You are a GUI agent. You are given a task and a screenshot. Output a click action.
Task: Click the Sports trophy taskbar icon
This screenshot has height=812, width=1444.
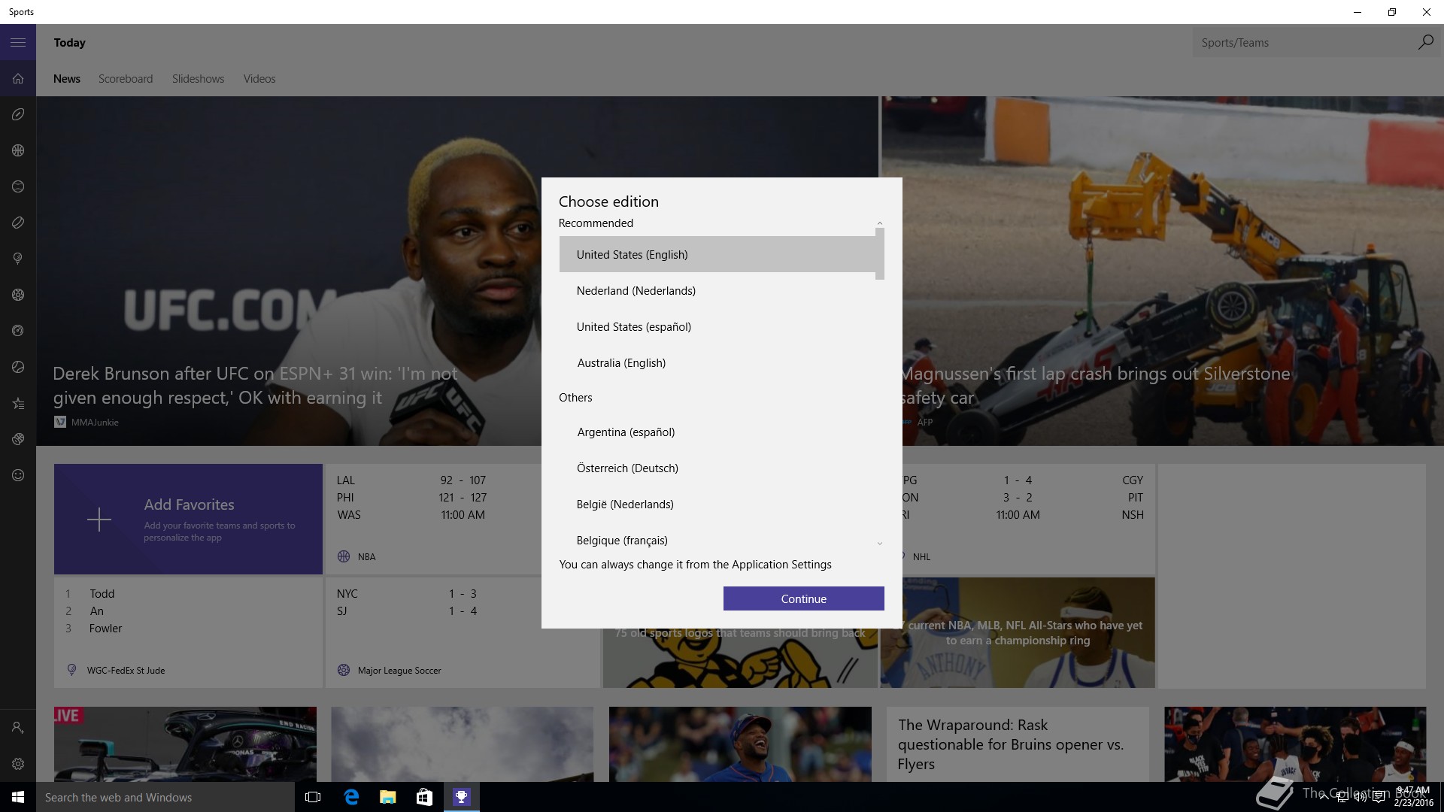461,797
